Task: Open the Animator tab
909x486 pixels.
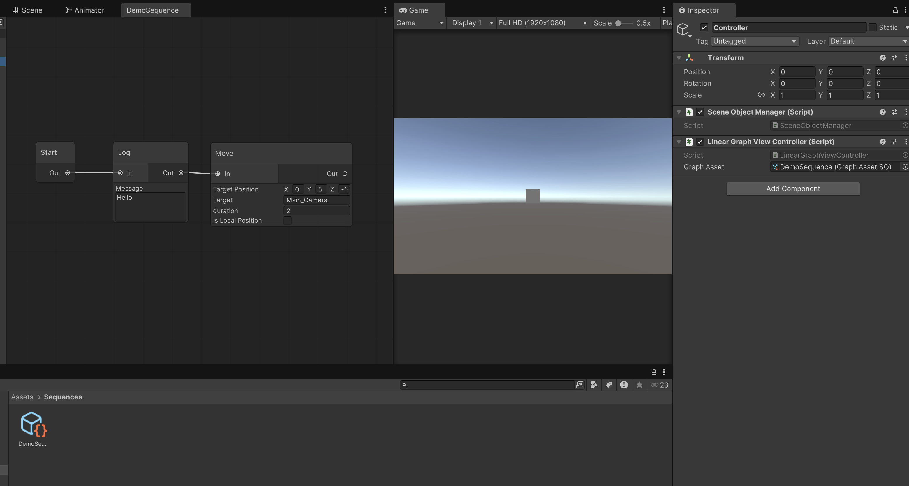Action: [85, 10]
